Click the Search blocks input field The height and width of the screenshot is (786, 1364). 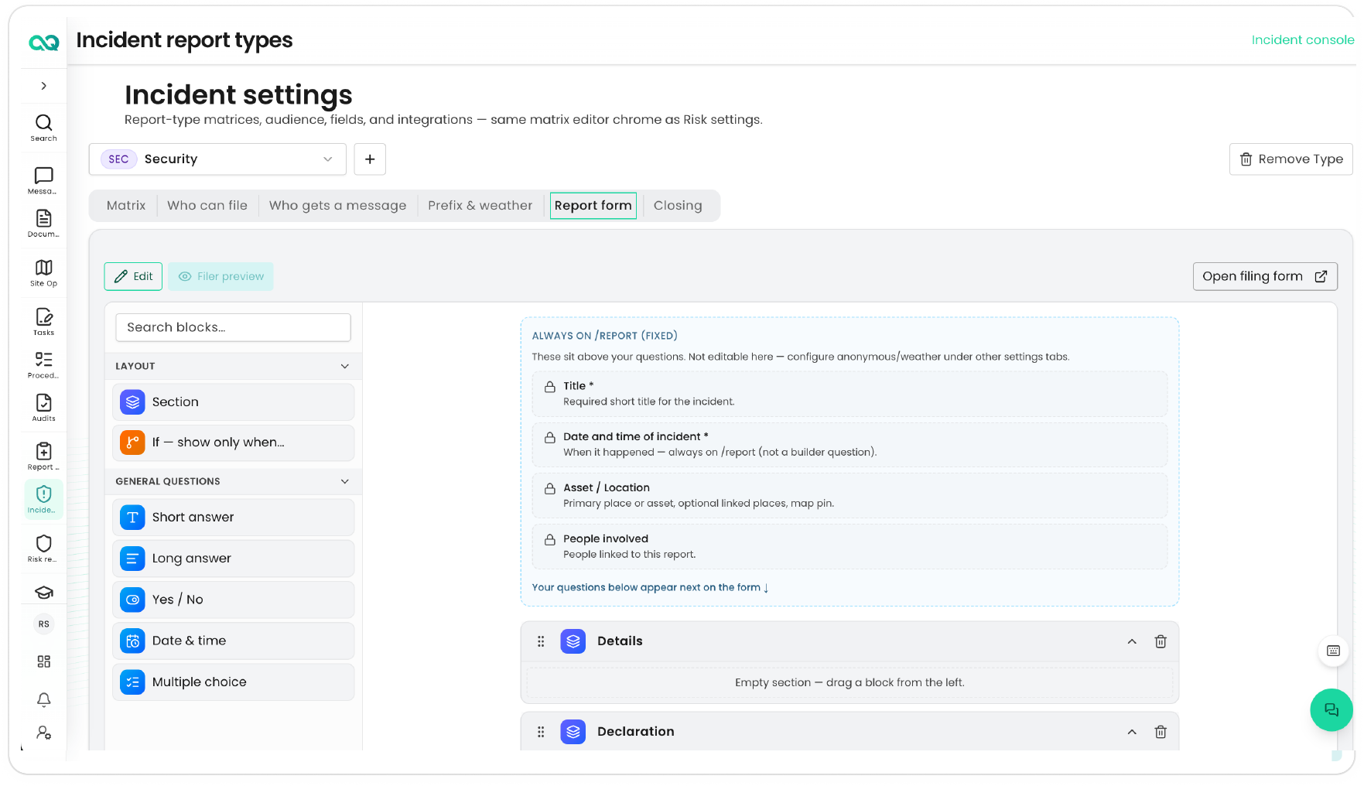(233, 327)
